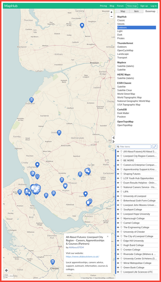Go to the Forum page
The height and width of the screenshot is (282, 161).
[x=120, y=6]
